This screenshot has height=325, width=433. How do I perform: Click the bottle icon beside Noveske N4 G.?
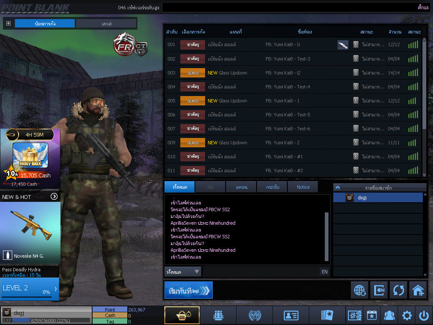(x=8, y=255)
